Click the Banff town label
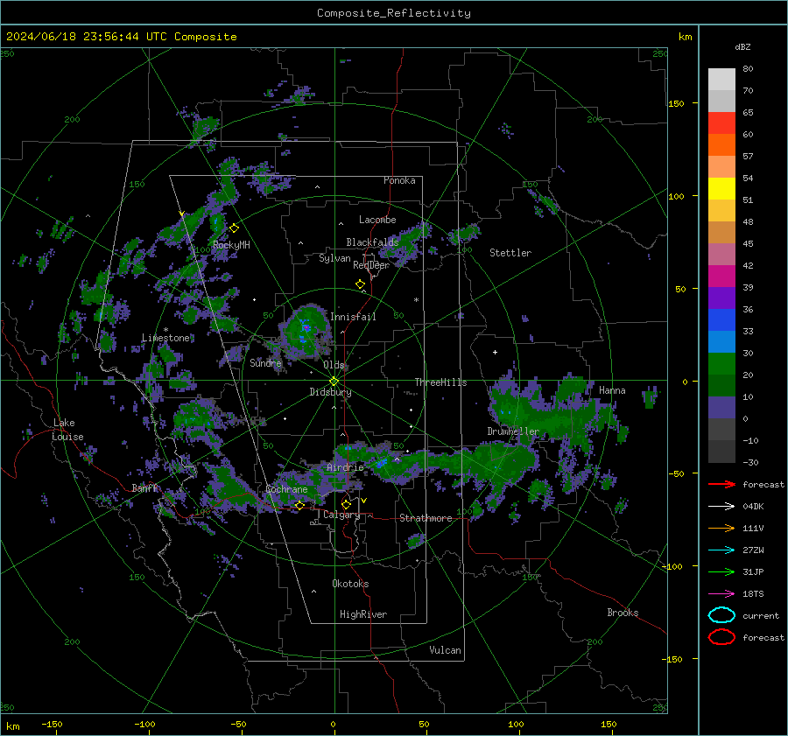Image resolution: width=788 pixels, height=736 pixels. [144, 487]
